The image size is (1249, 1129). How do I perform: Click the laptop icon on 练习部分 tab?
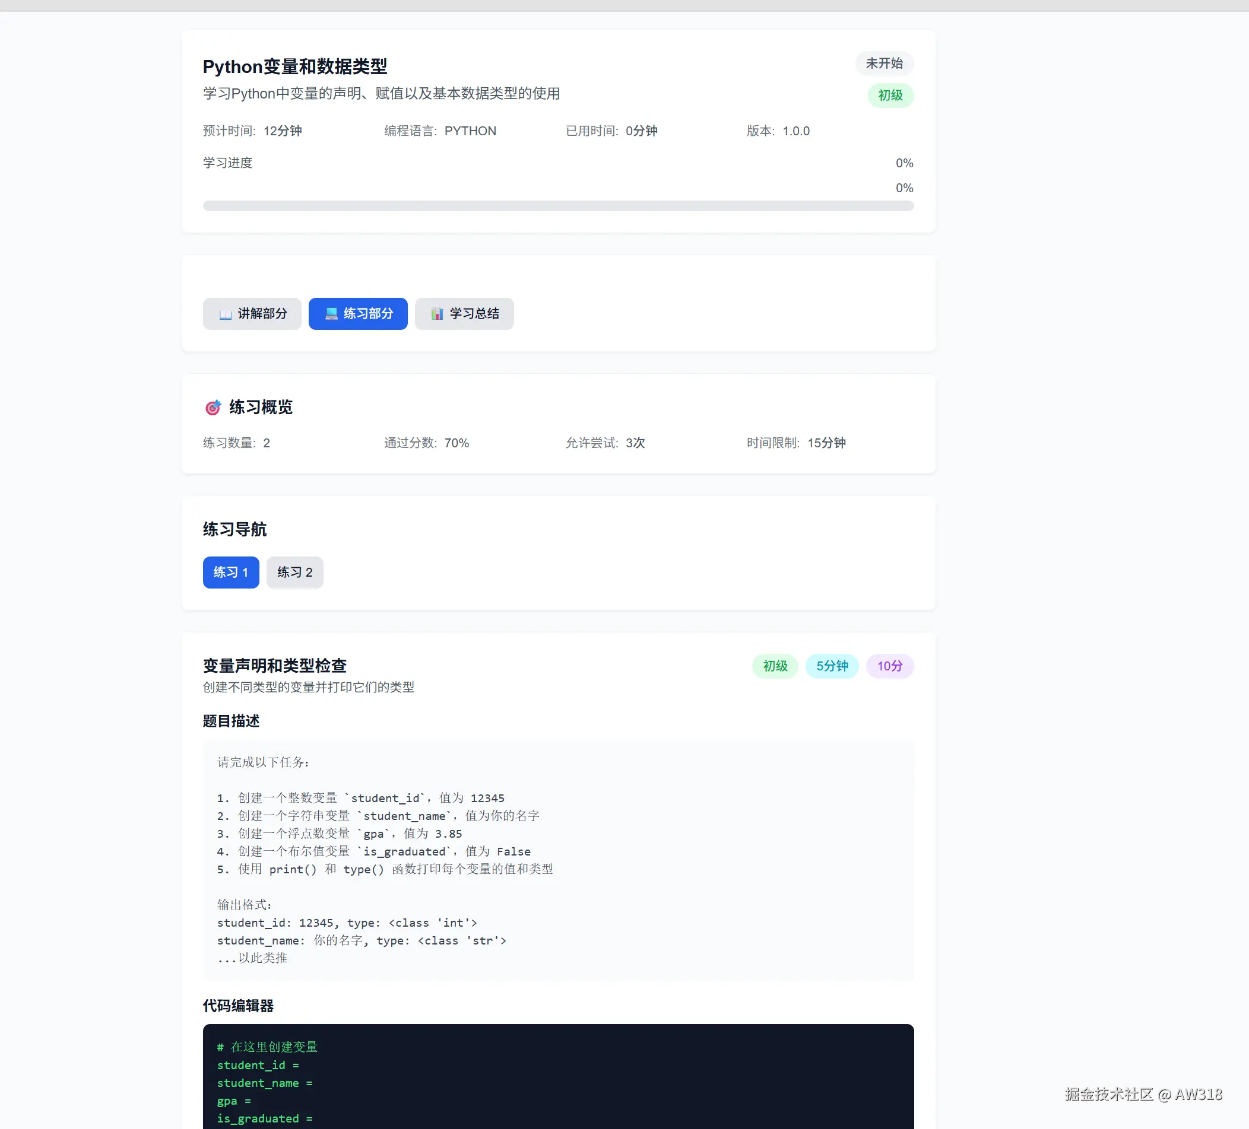[331, 314]
